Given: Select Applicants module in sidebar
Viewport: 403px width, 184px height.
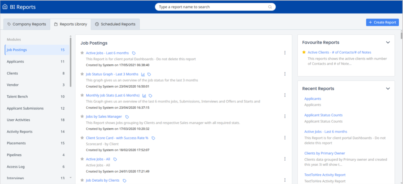Looking at the screenshot, I should point(37,62).
